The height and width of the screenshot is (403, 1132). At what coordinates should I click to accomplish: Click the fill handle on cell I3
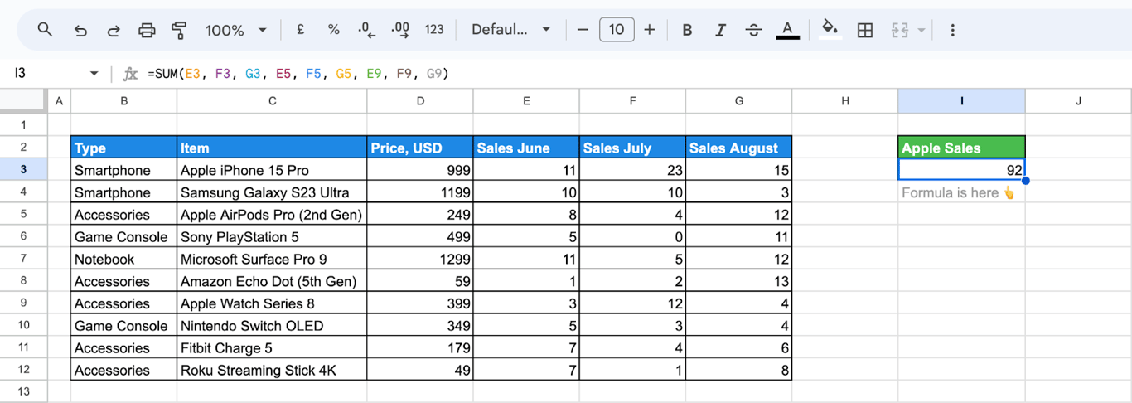(1026, 181)
